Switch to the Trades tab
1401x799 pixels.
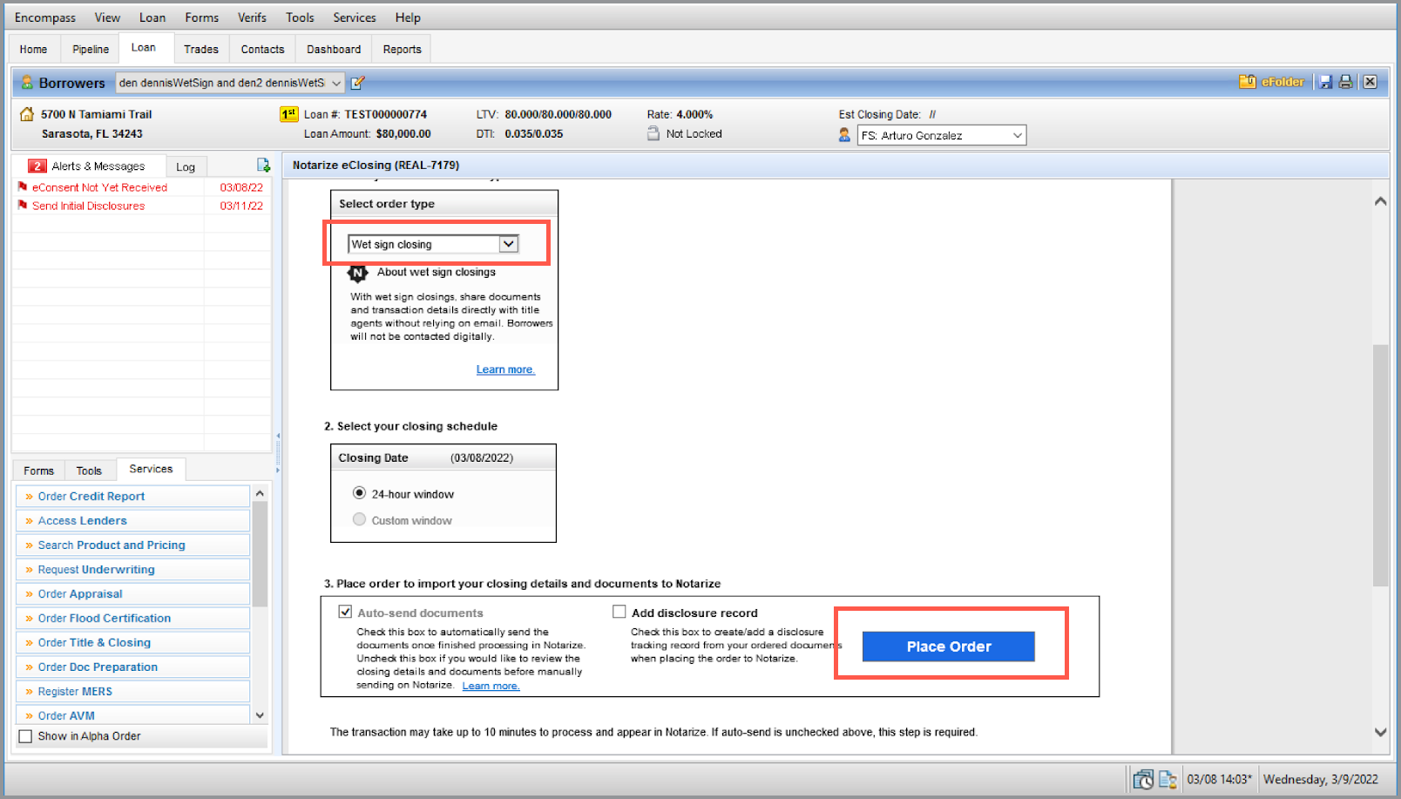pyautogui.click(x=201, y=49)
